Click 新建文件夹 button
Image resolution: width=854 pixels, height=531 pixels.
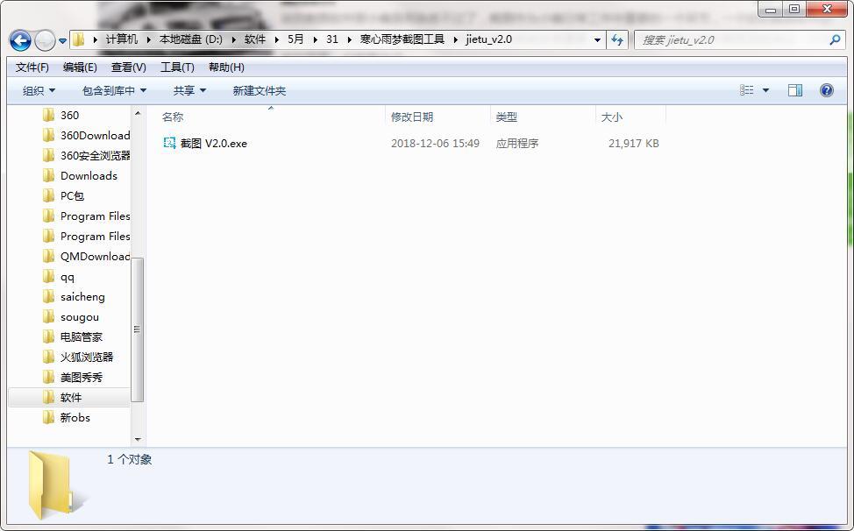pos(260,90)
